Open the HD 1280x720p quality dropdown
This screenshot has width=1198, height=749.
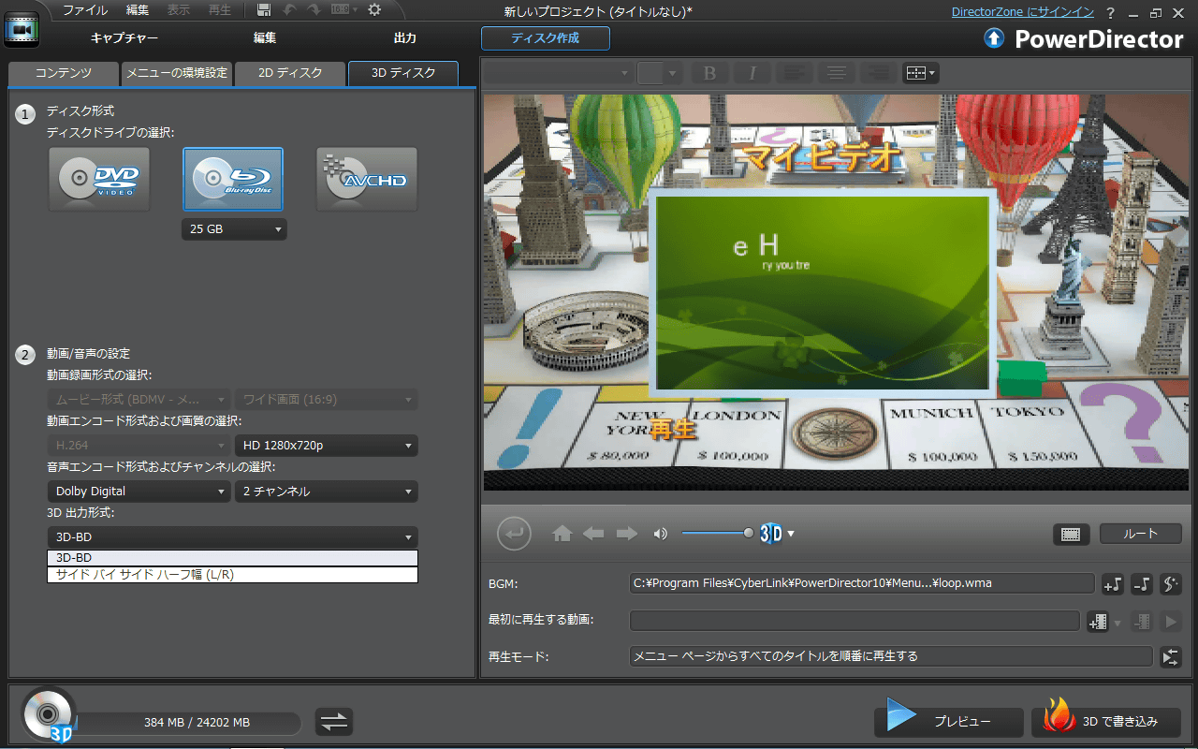tap(326, 446)
